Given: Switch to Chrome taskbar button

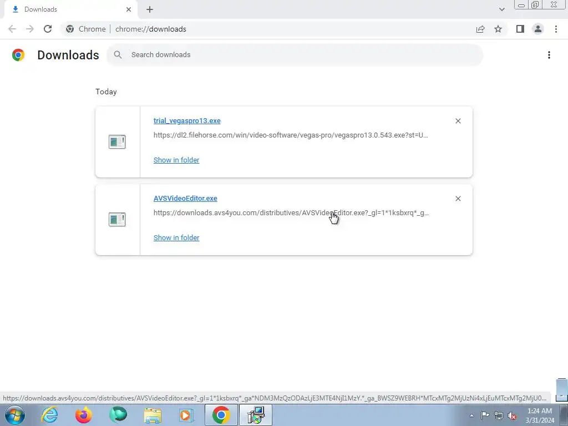Looking at the screenshot, I should click(221, 415).
